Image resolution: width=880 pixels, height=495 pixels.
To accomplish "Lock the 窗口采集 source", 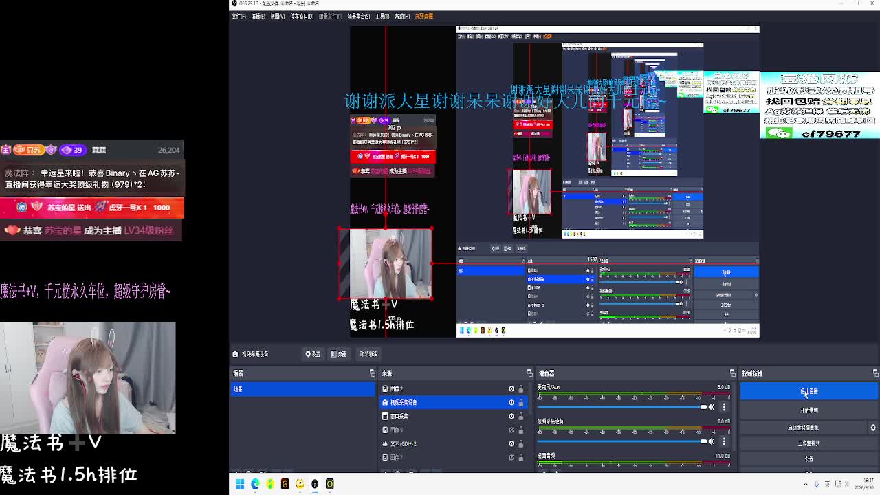I will pyautogui.click(x=520, y=416).
